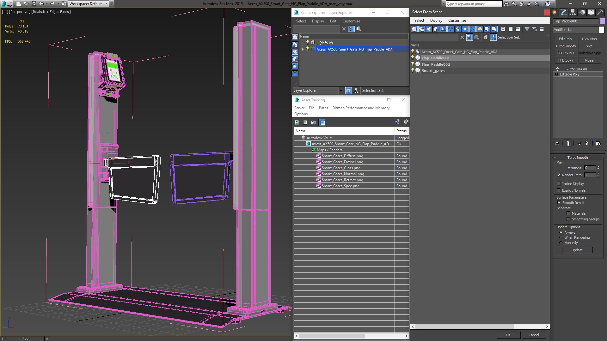This screenshot has height=341, width=607.
Task: Refresh the Asset Tracking list
Action: point(297,123)
